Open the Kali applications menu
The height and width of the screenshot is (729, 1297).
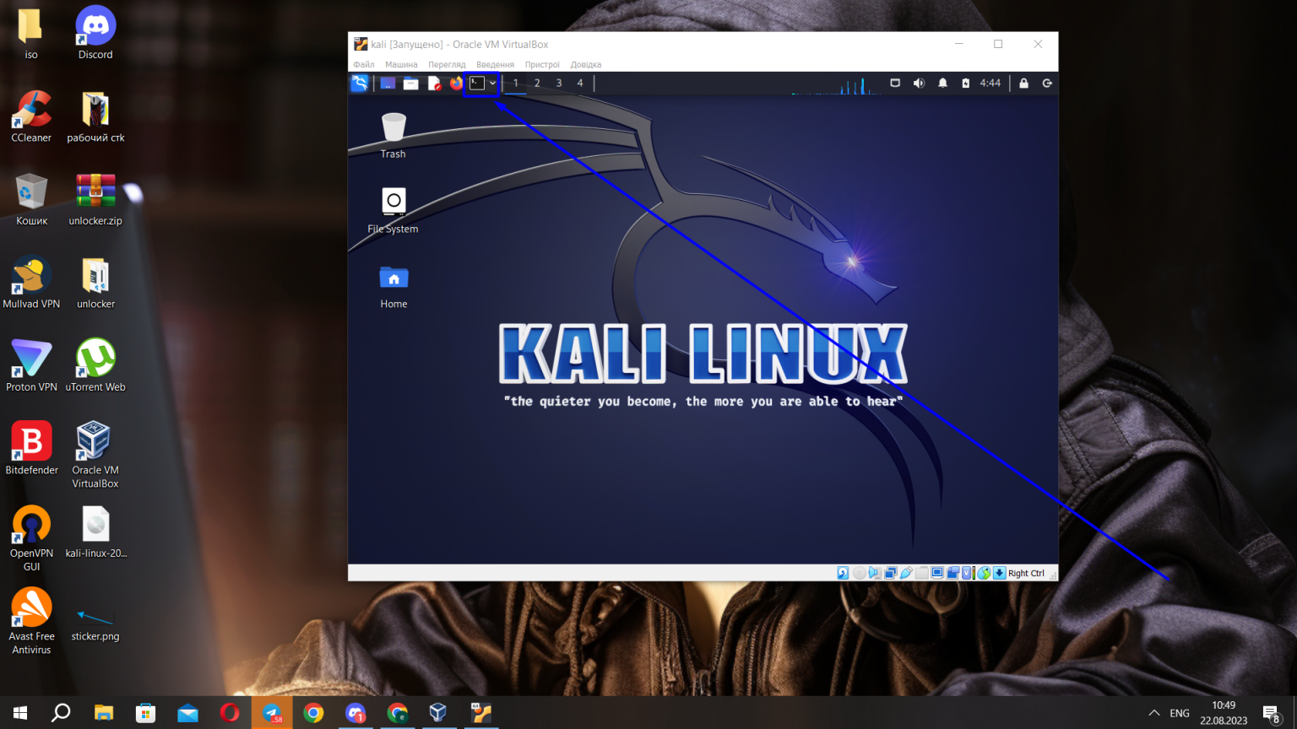(359, 83)
